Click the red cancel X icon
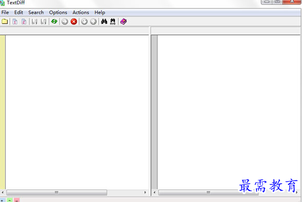This screenshot has height=202, width=302. (x=74, y=21)
